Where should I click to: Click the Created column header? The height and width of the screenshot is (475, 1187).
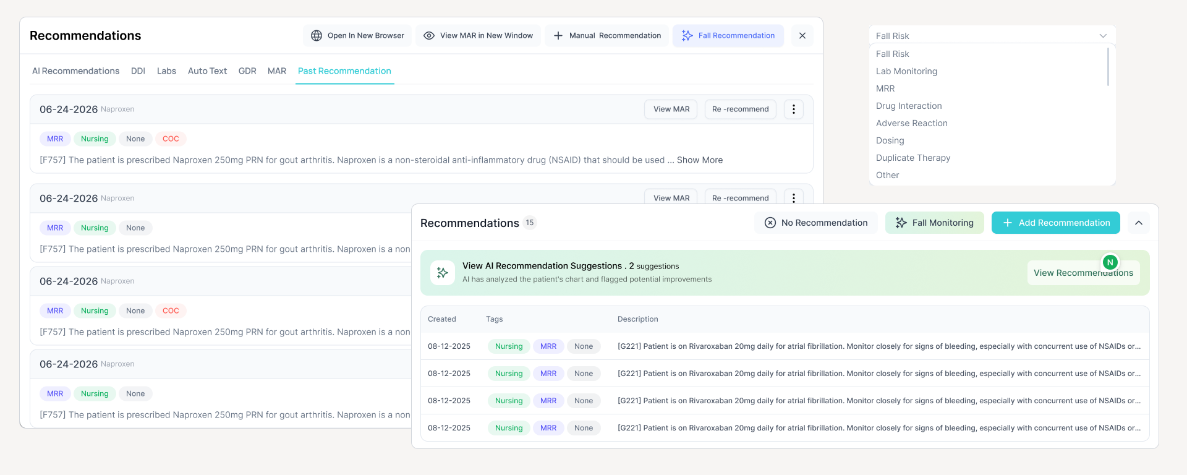442,319
